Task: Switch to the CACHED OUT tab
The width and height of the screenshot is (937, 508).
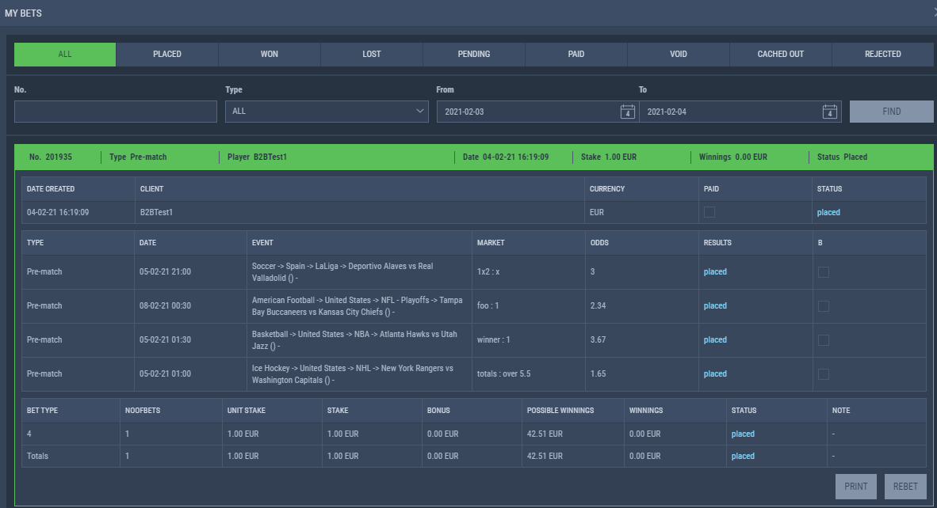Action: pyautogui.click(x=780, y=55)
